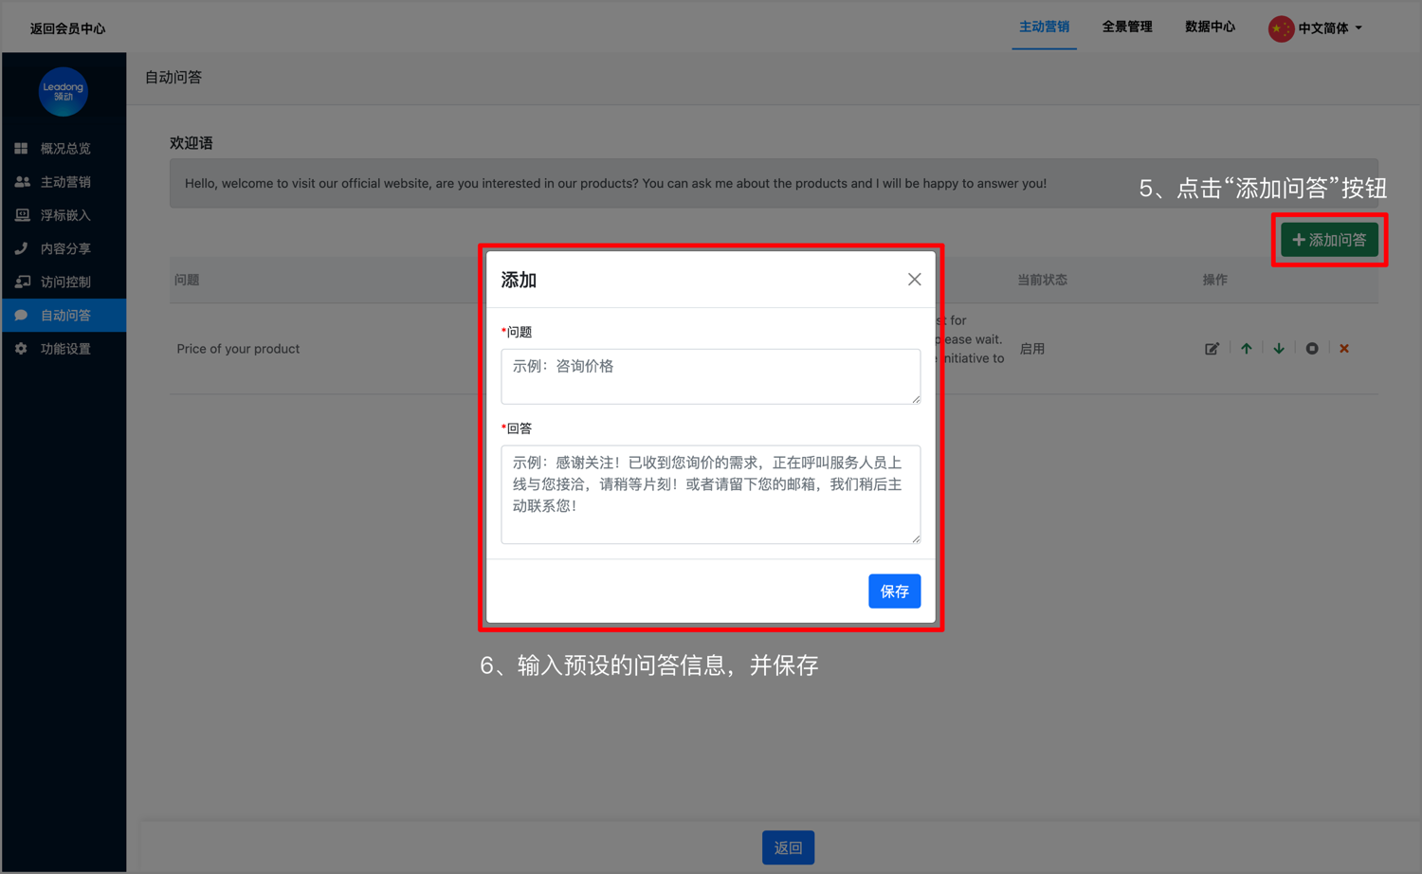This screenshot has width=1422, height=874.
Task: Toggle the stop/disable icon for the question
Action: point(1311,348)
